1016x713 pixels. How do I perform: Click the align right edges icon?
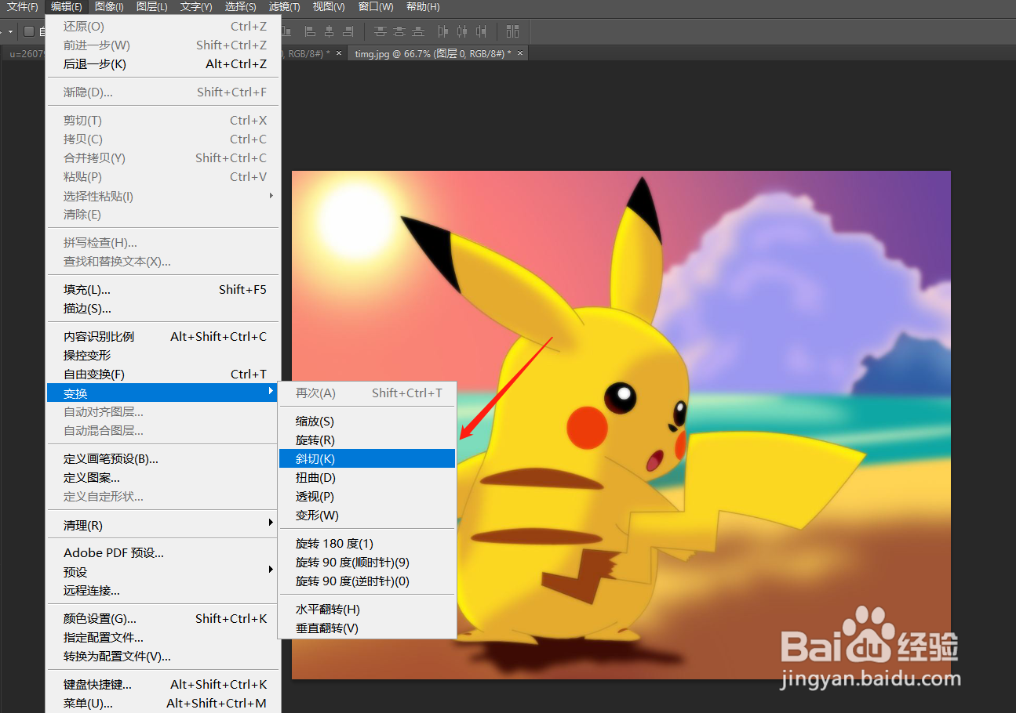tap(348, 31)
